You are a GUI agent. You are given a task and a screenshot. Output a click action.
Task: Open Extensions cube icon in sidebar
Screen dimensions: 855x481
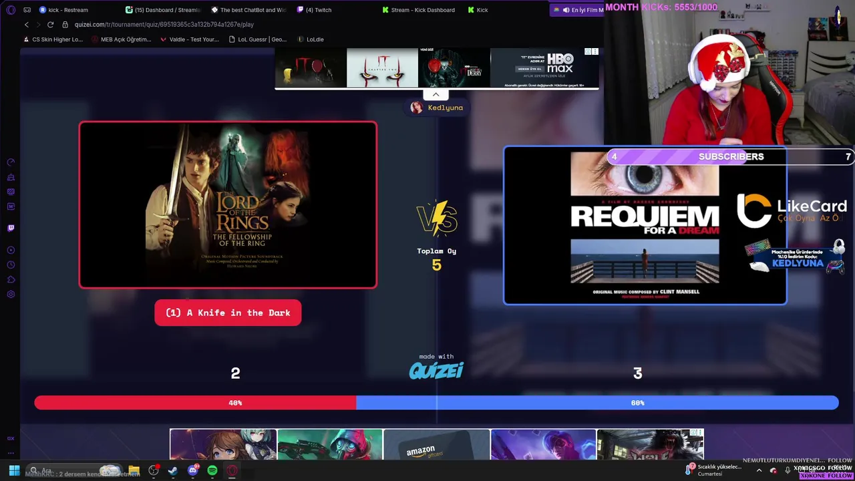(x=11, y=279)
